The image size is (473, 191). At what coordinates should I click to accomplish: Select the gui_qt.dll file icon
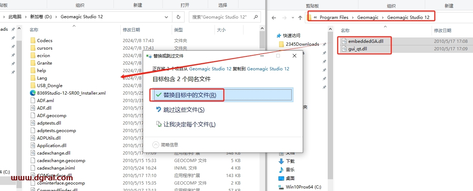coord(344,49)
